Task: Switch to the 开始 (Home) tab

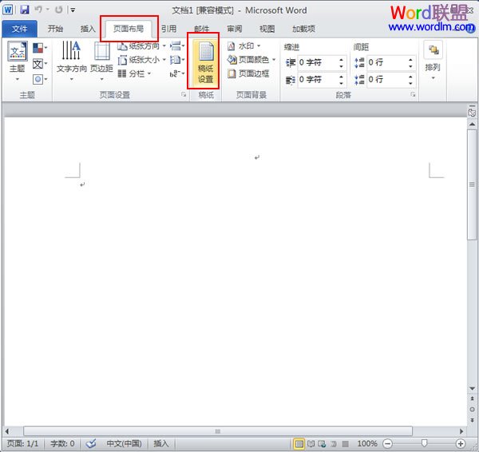Action: (55, 29)
